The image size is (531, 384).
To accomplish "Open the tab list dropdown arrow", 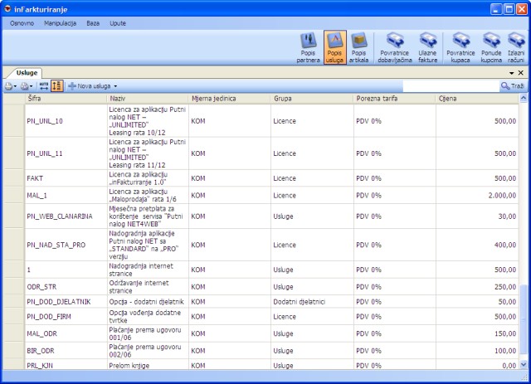I will [x=511, y=73].
